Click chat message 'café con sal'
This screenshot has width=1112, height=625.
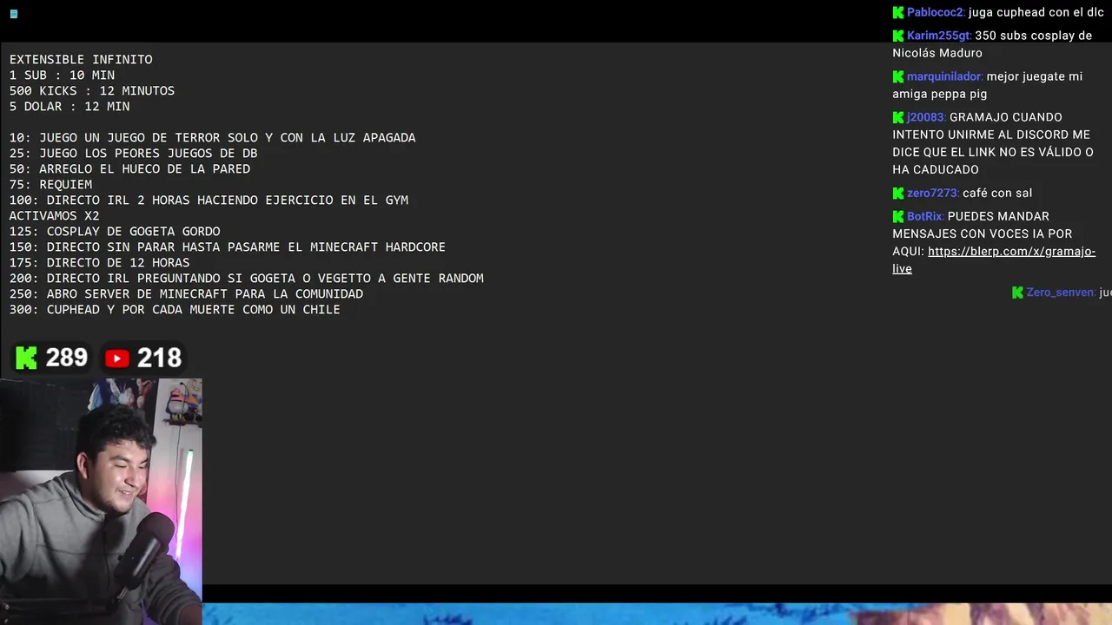click(997, 193)
